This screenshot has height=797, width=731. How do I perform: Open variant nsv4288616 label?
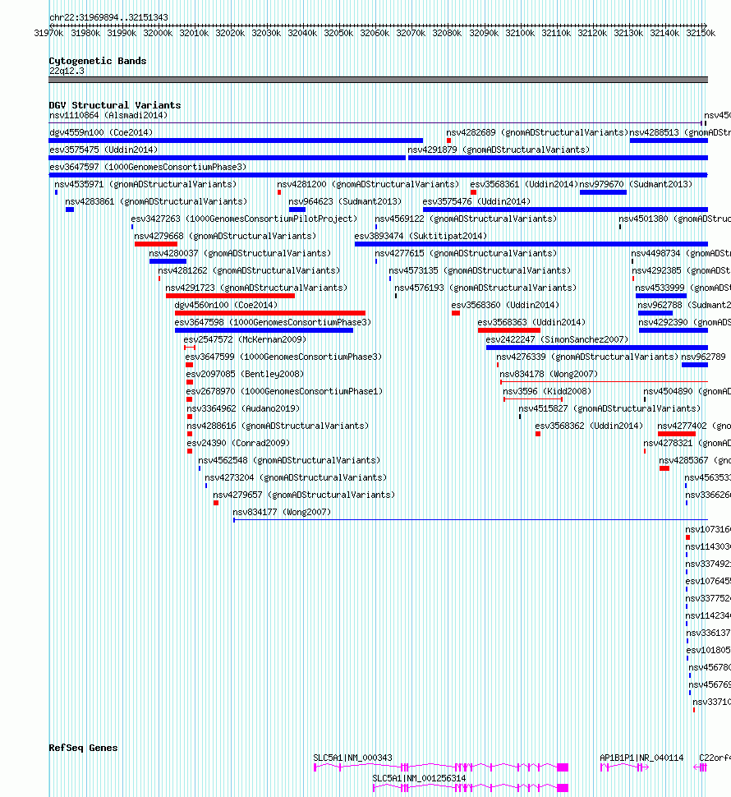click(278, 426)
